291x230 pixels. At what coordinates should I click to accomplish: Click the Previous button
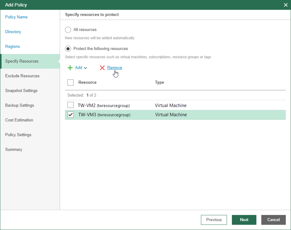click(214, 220)
